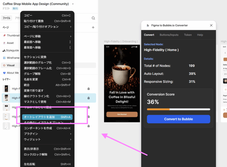The image size is (227, 167).
Task: Click the Thumbnail page pin icon
Action: 4,36
